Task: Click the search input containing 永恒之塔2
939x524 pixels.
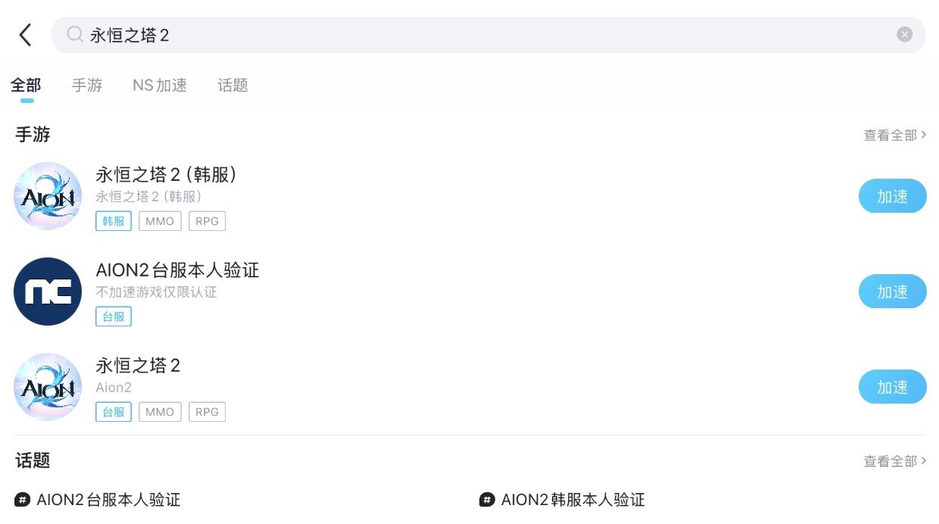Action: [485, 35]
